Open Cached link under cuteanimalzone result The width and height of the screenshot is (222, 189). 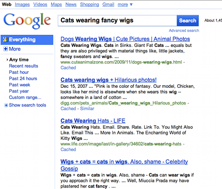[x=68, y=68]
